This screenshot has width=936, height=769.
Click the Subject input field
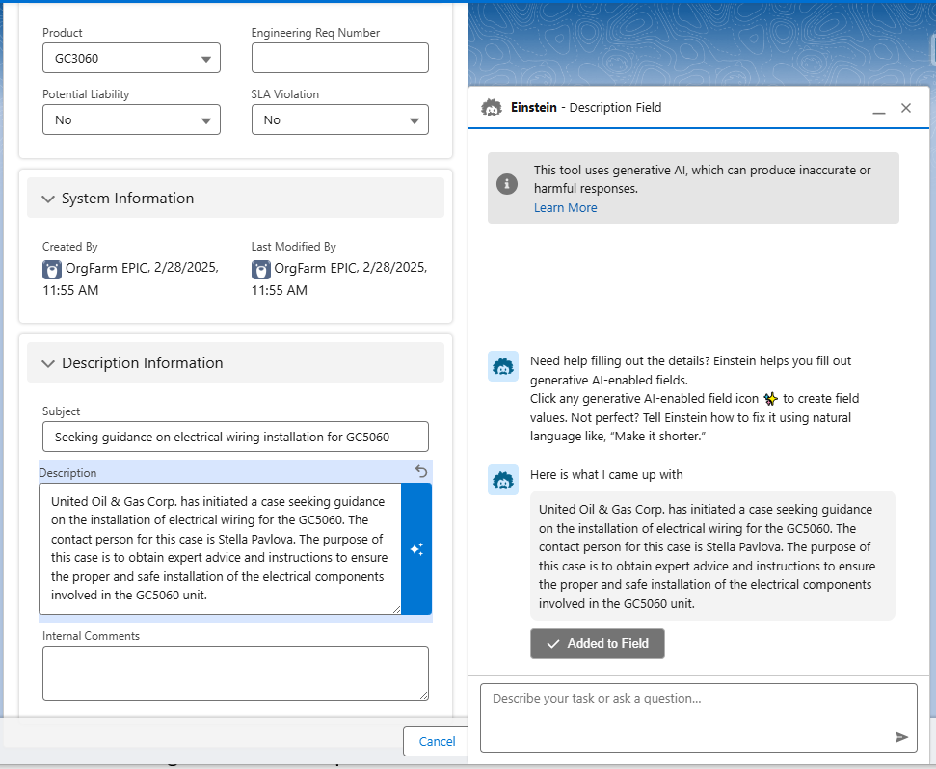[235, 437]
